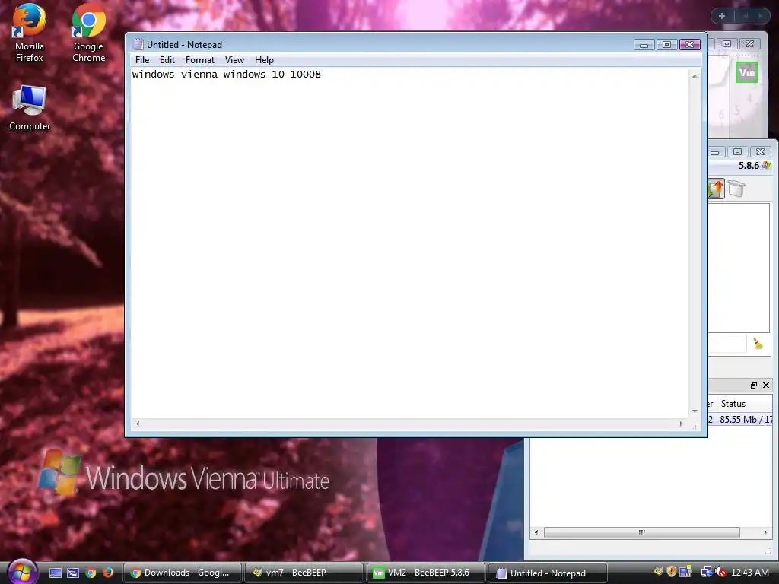Screen dimensions: 779x584
Task: Click Switch between windows Quick Launch icon
Action: click(x=73, y=573)
